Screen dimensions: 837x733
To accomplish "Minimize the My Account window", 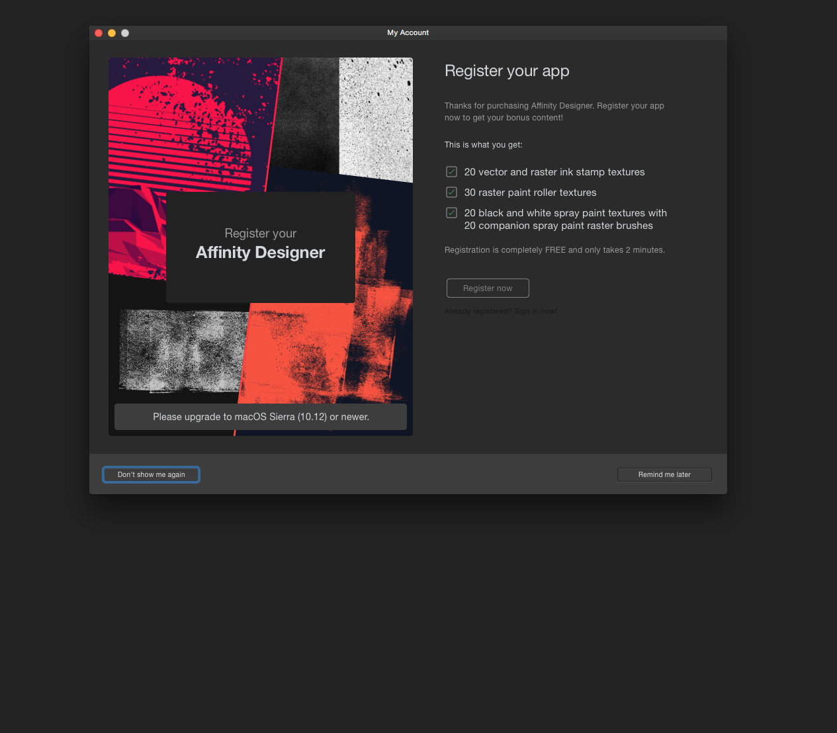I will point(112,33).
